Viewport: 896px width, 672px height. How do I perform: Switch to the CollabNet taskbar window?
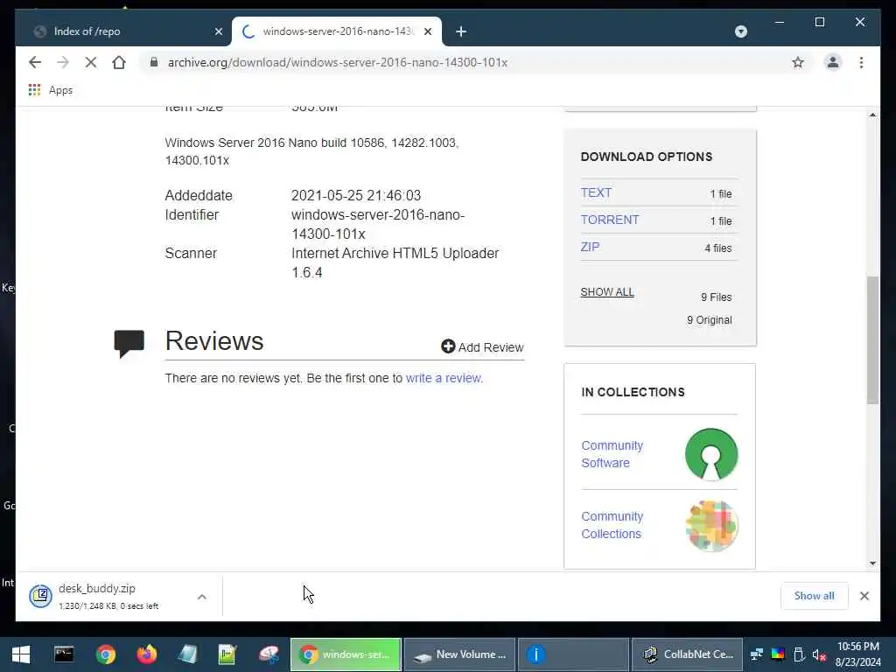688,654
